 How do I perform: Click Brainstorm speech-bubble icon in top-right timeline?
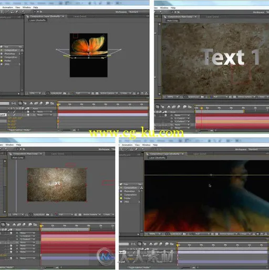pos(184,107)
